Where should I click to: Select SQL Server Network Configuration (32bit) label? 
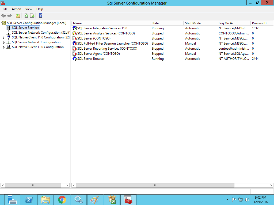tap(41, 33)
